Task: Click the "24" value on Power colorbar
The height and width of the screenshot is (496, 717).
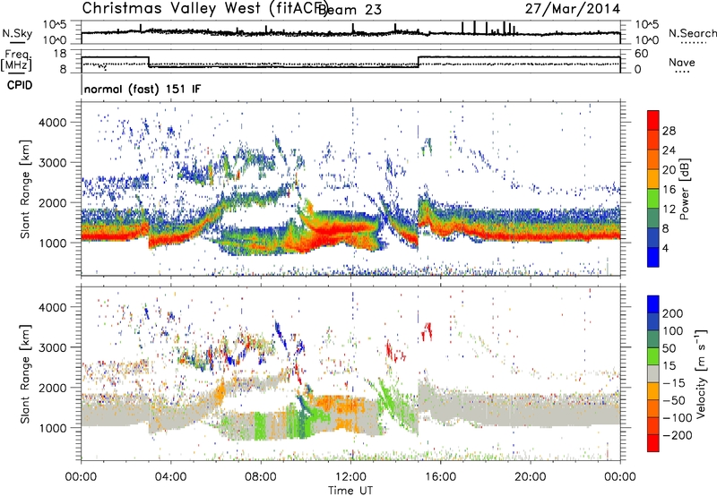Action: [x=669, y=150]
